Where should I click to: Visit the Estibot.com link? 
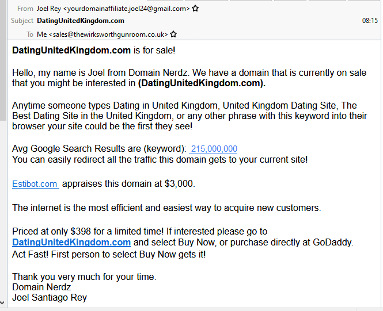pos(35,184)
